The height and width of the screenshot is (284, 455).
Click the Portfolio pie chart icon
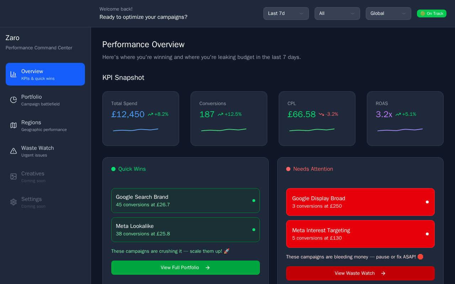pyautogui.click(x=14, y=100)
